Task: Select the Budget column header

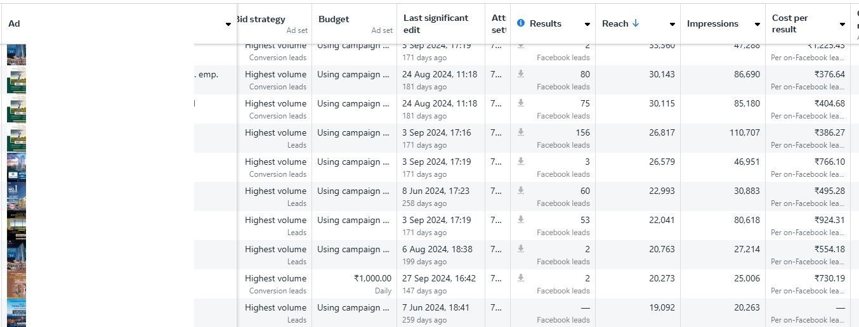Action: (334, 19)
